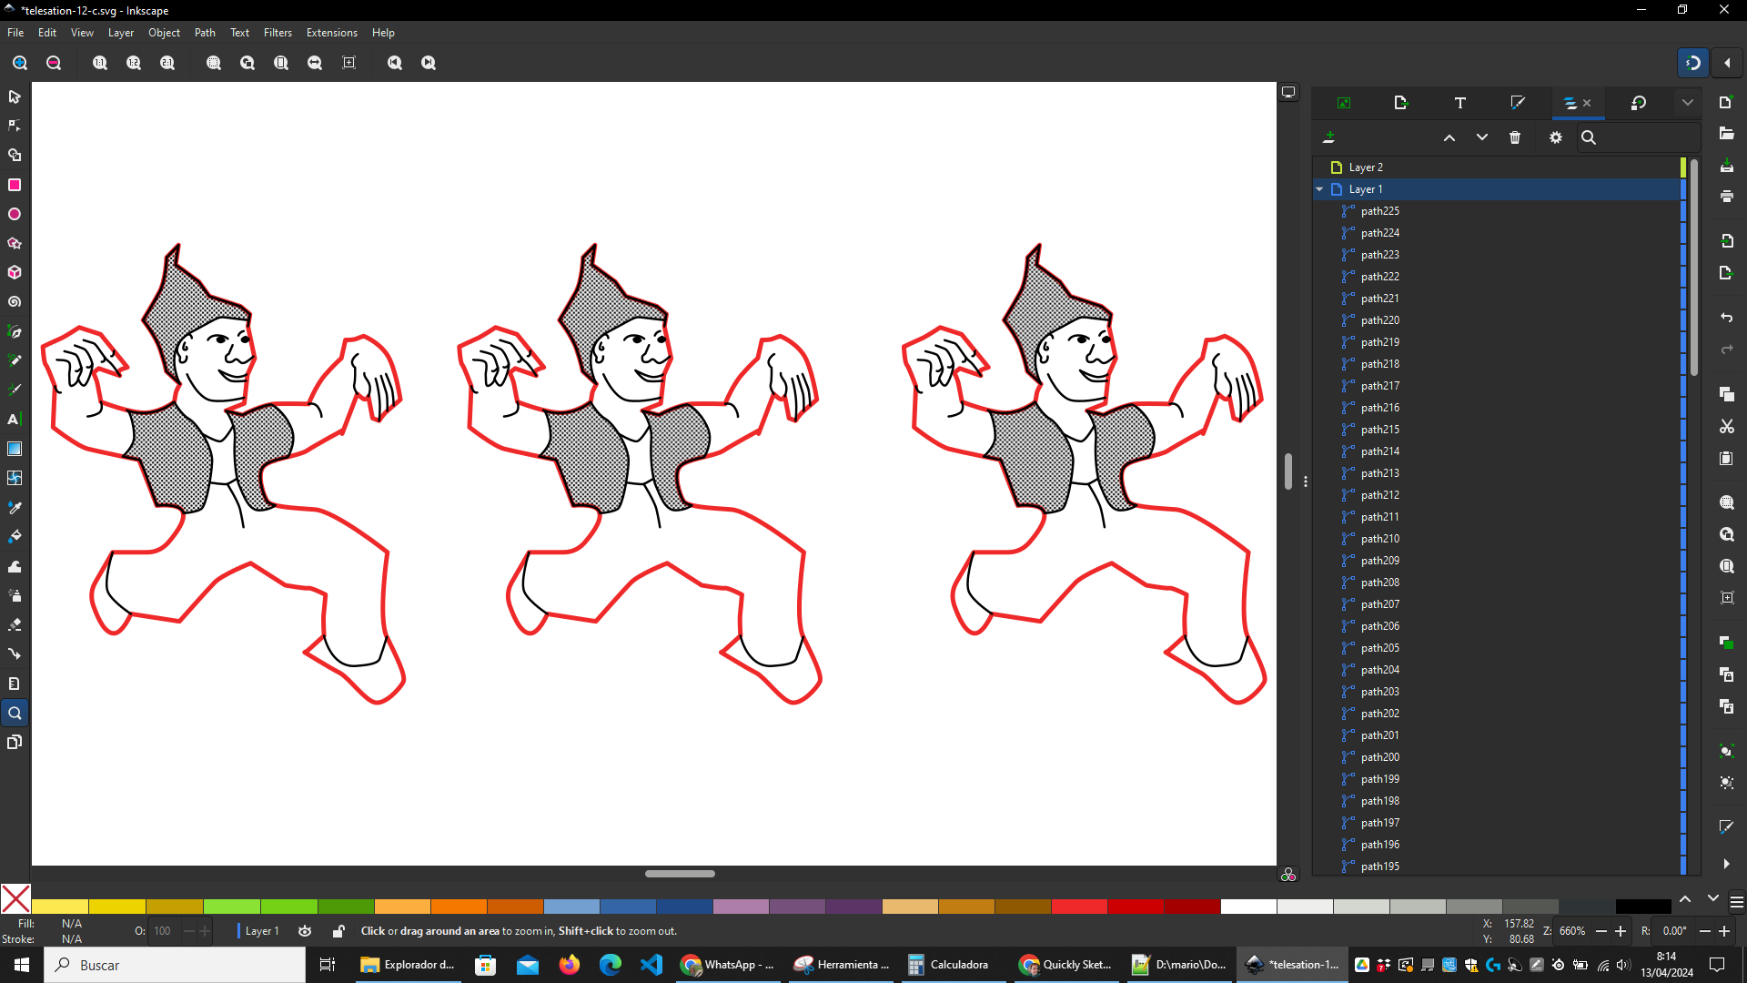Viewport: 1747px width, 983px height.
Task: Select the Calligraphy tool
Action: 15,390
